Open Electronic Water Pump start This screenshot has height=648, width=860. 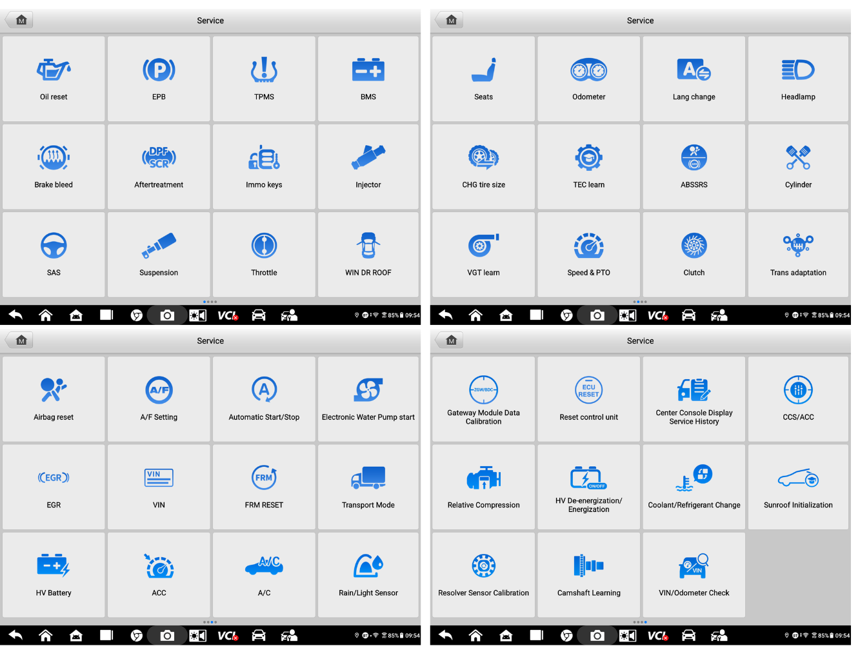[368, 399]
